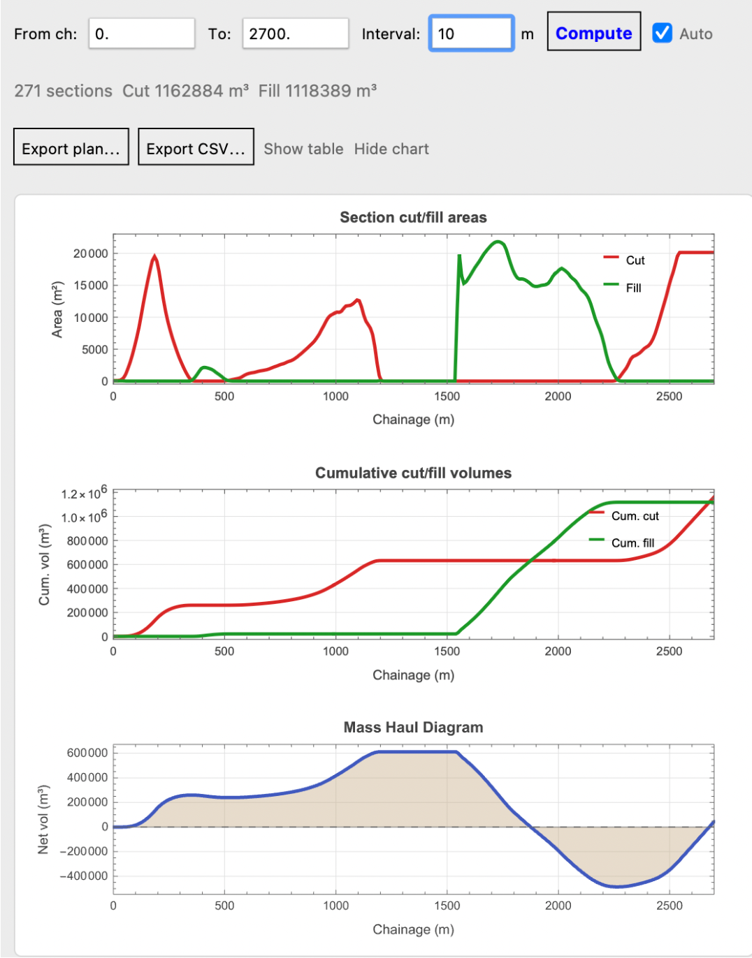The width and height of the screenshot is (752, 958).
Task: Click 'Chainage (m)' label under cumulative volumes chart
Action: 413,675
